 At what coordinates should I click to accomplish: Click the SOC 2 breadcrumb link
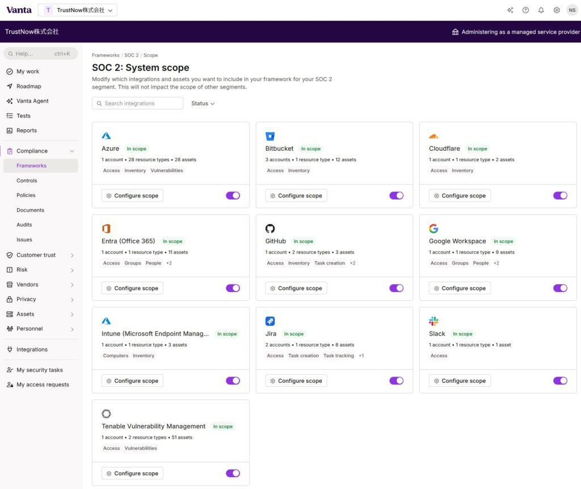pyautogui.click(x=131, y=56)
